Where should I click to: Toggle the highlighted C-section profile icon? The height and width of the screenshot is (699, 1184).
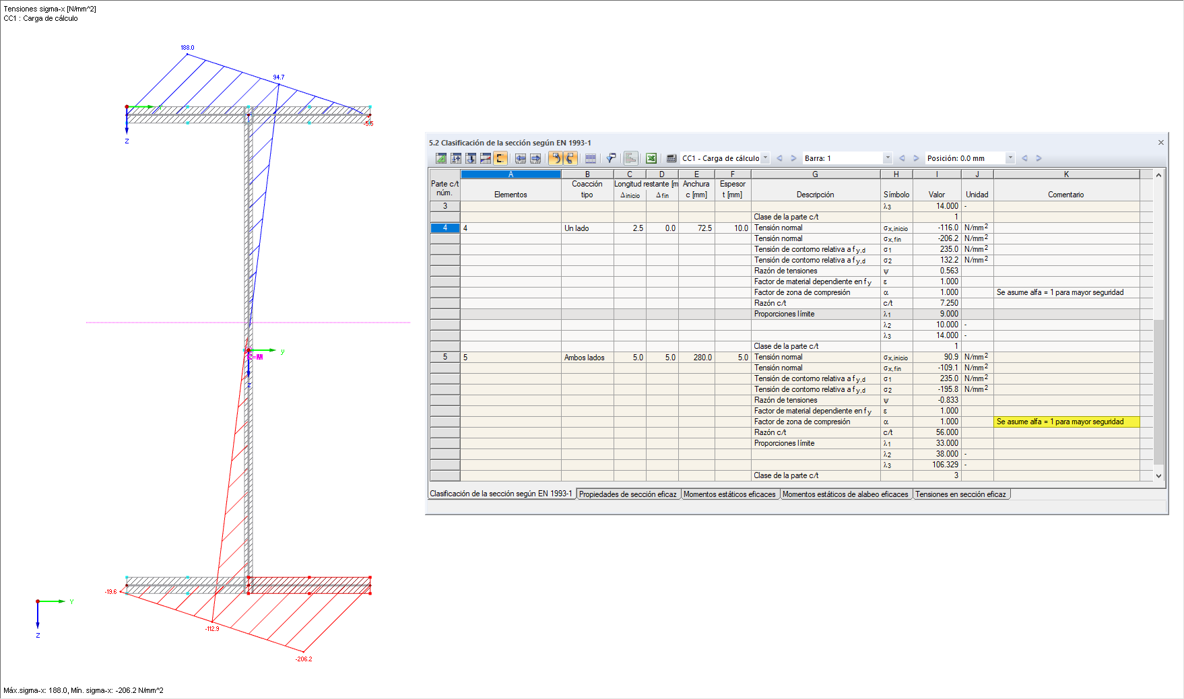pos(500,158)
